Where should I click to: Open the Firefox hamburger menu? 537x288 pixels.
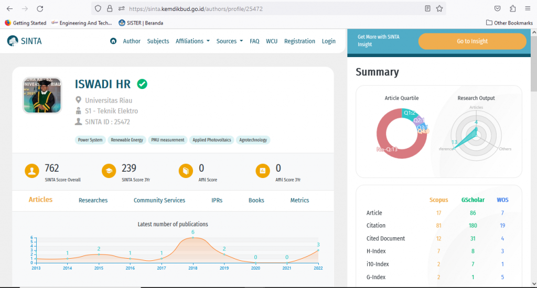(528, 8)
